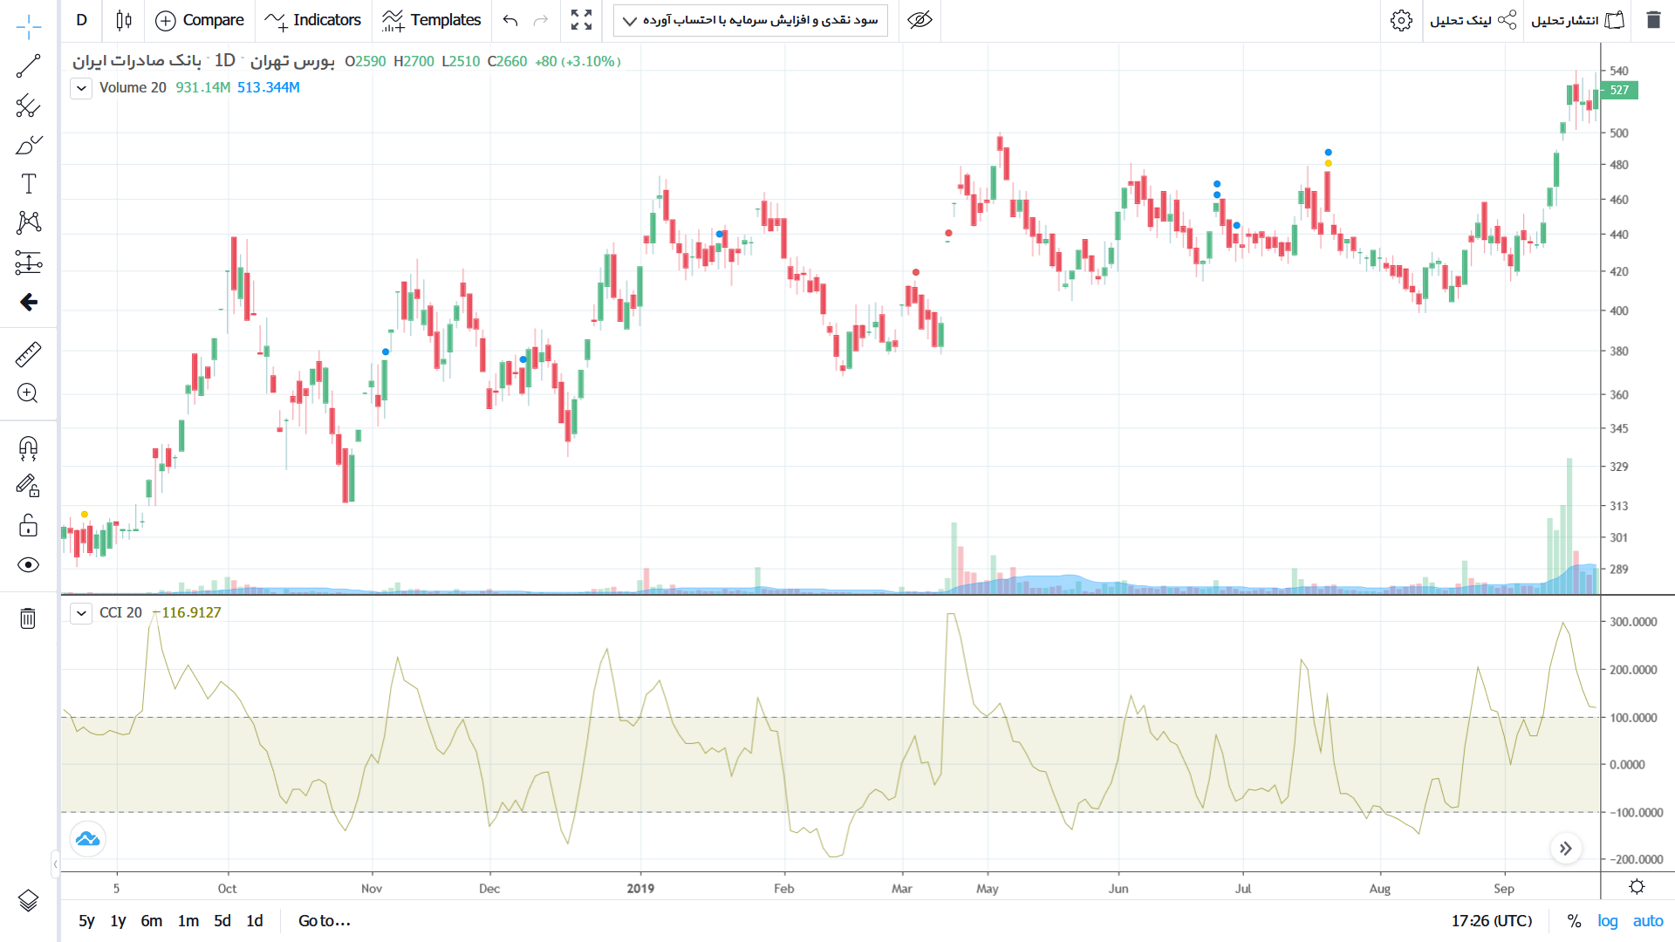The width and height of the screenshot is (1675, 942).
Task: Click the Volume 20 indicator name
Action: click(133, 88)
